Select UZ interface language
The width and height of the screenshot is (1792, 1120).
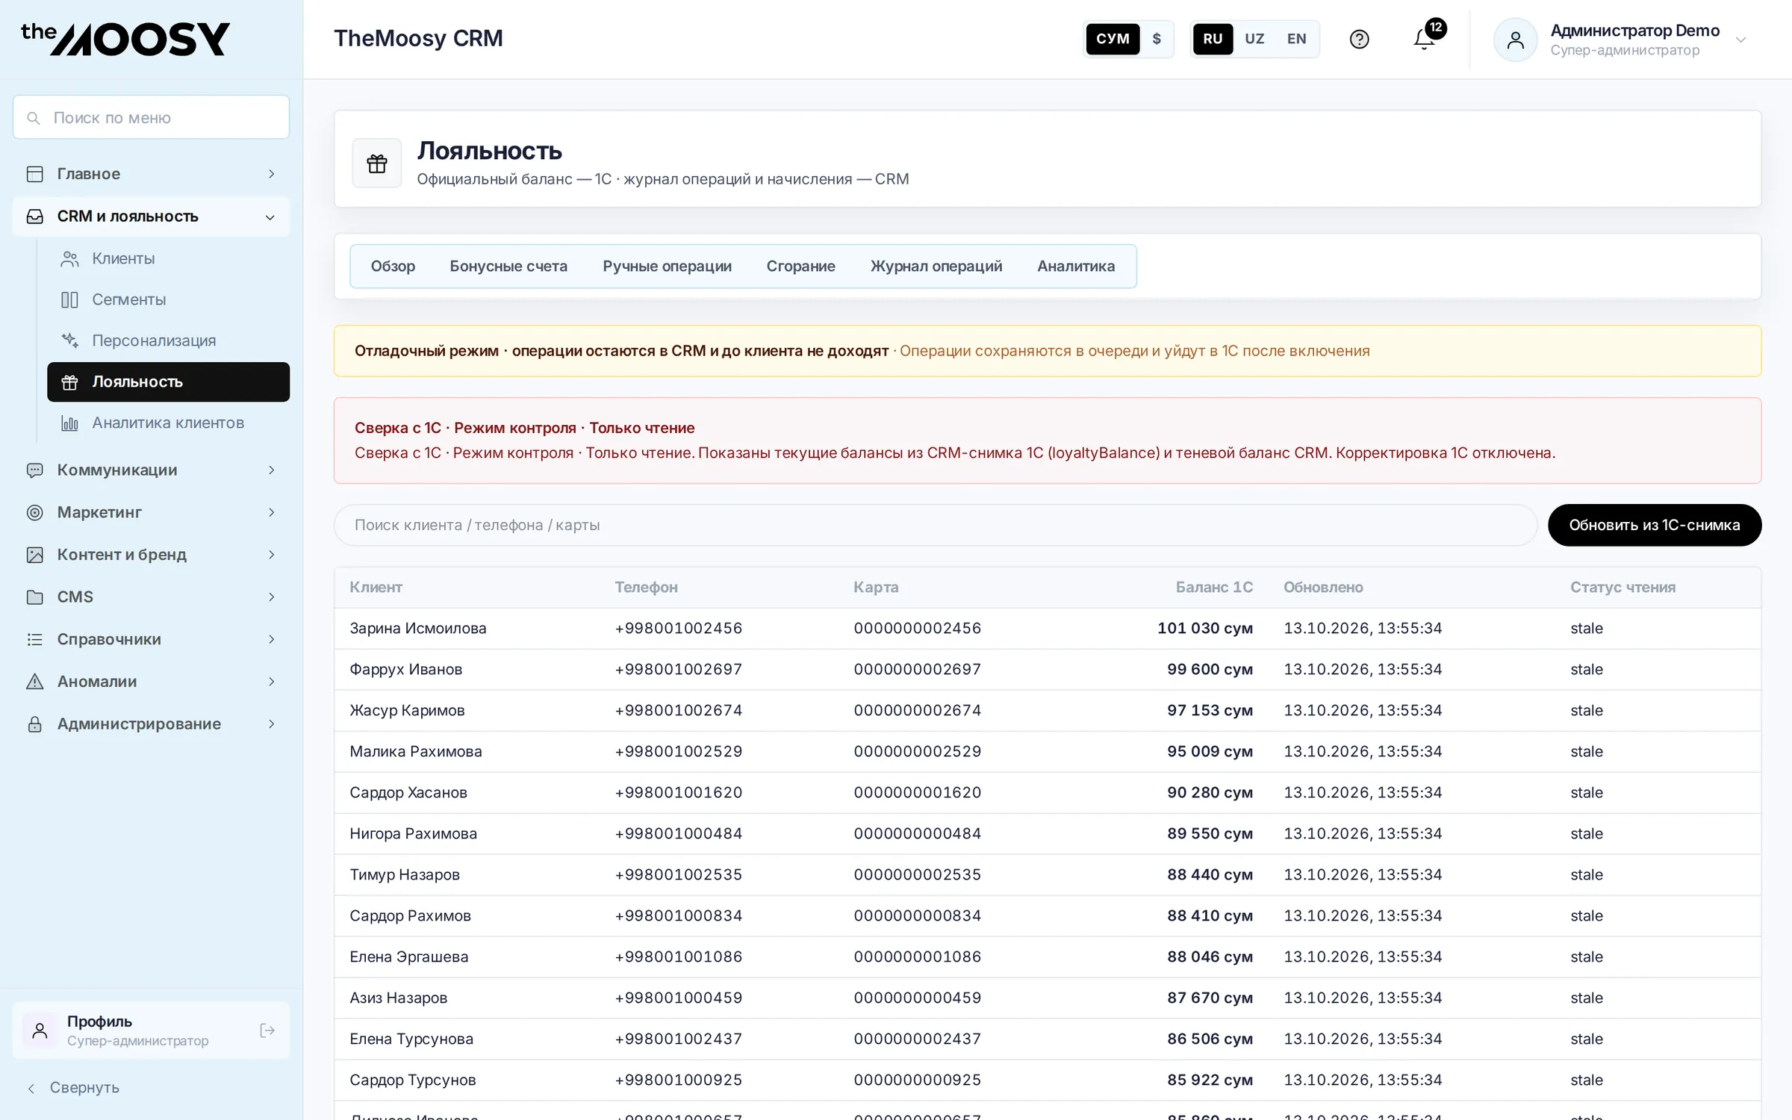pyautogui.click(x=1254, y=39)
